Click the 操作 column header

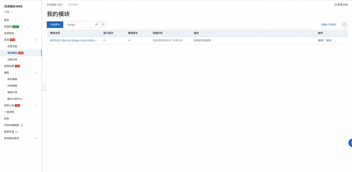pos(320,33)
